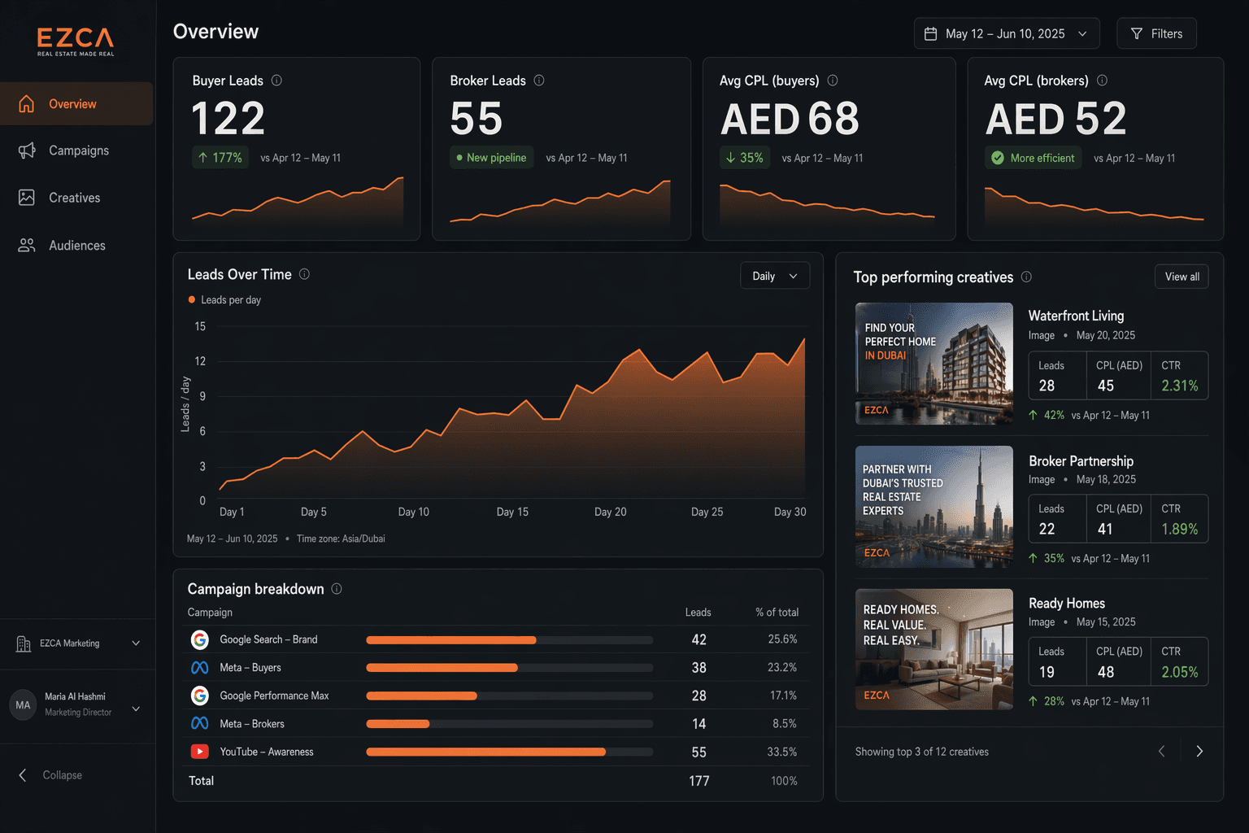Click View all creatives
The width and height of the screenshot is (1249, 833).
[1181, 276]
